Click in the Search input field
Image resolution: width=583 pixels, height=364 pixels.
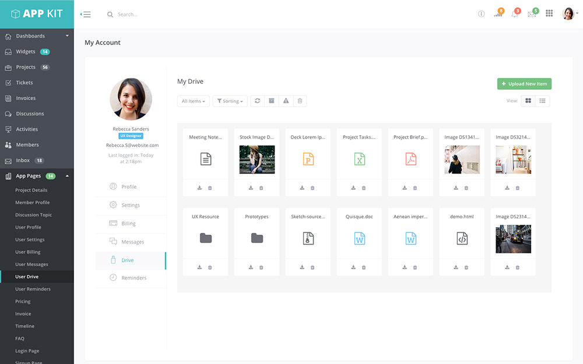[x=152, y=15]
